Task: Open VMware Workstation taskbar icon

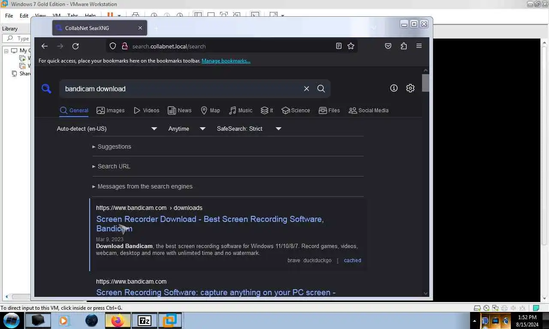Action: (x=170, y=320)
